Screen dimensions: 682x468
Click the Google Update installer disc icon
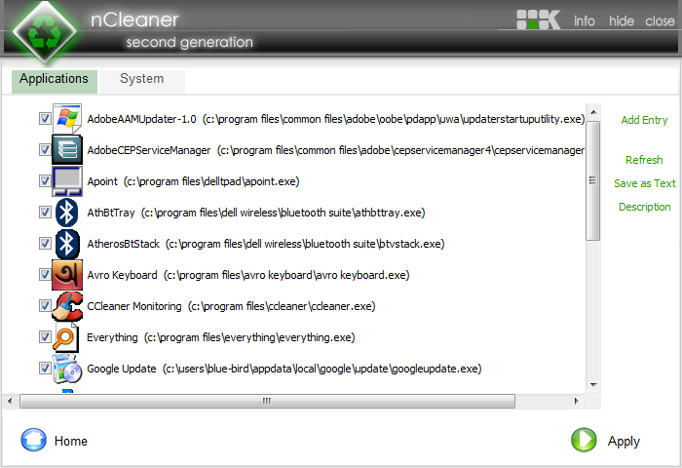point(67,369)
